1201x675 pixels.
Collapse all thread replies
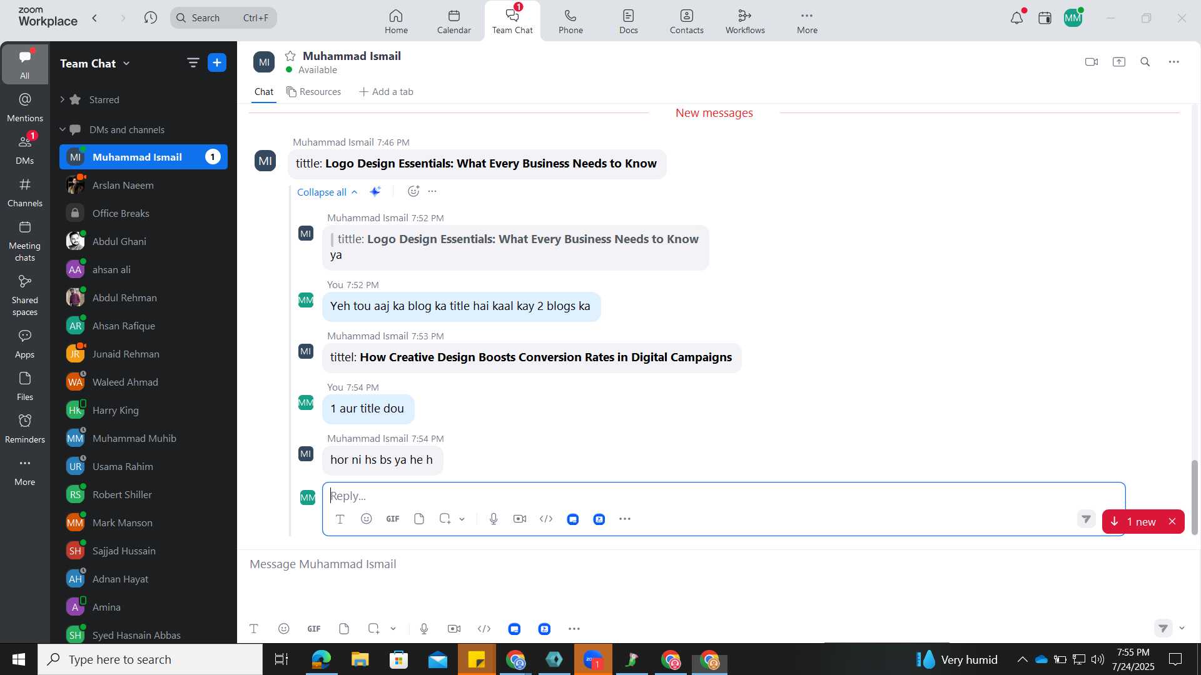click(x=327, y=192)
